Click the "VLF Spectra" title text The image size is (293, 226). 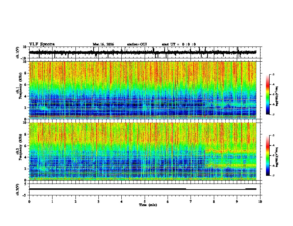42,44
